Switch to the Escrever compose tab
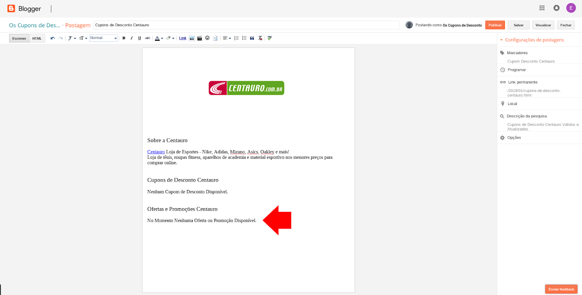This screenshot has width=582, height=295. [19, 38]
